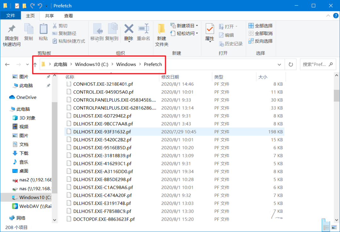Open the address bar history dropdown arrow

(x=279, y=64)
